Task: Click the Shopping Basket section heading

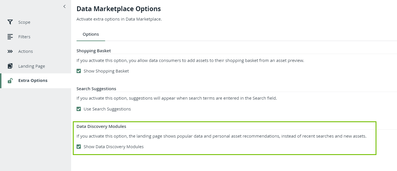Action: (94, 51)
